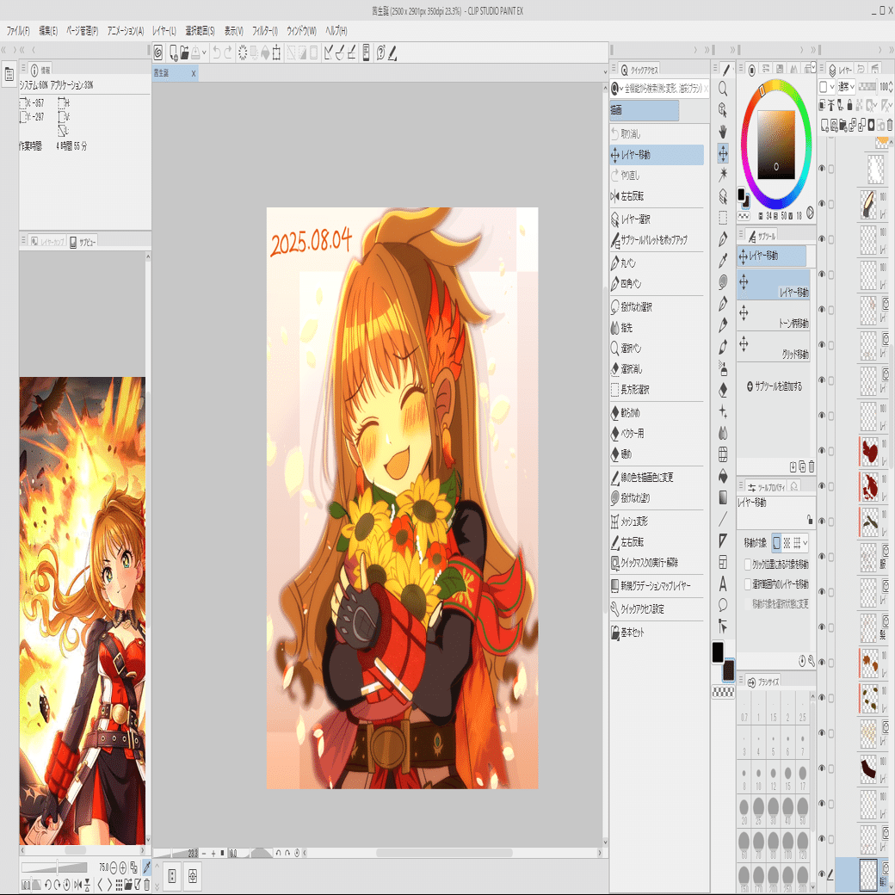The width and height of the screenshot is (895, 895).
Task: Select the Gradient tool in the toolbox
Action: point(723,497)
